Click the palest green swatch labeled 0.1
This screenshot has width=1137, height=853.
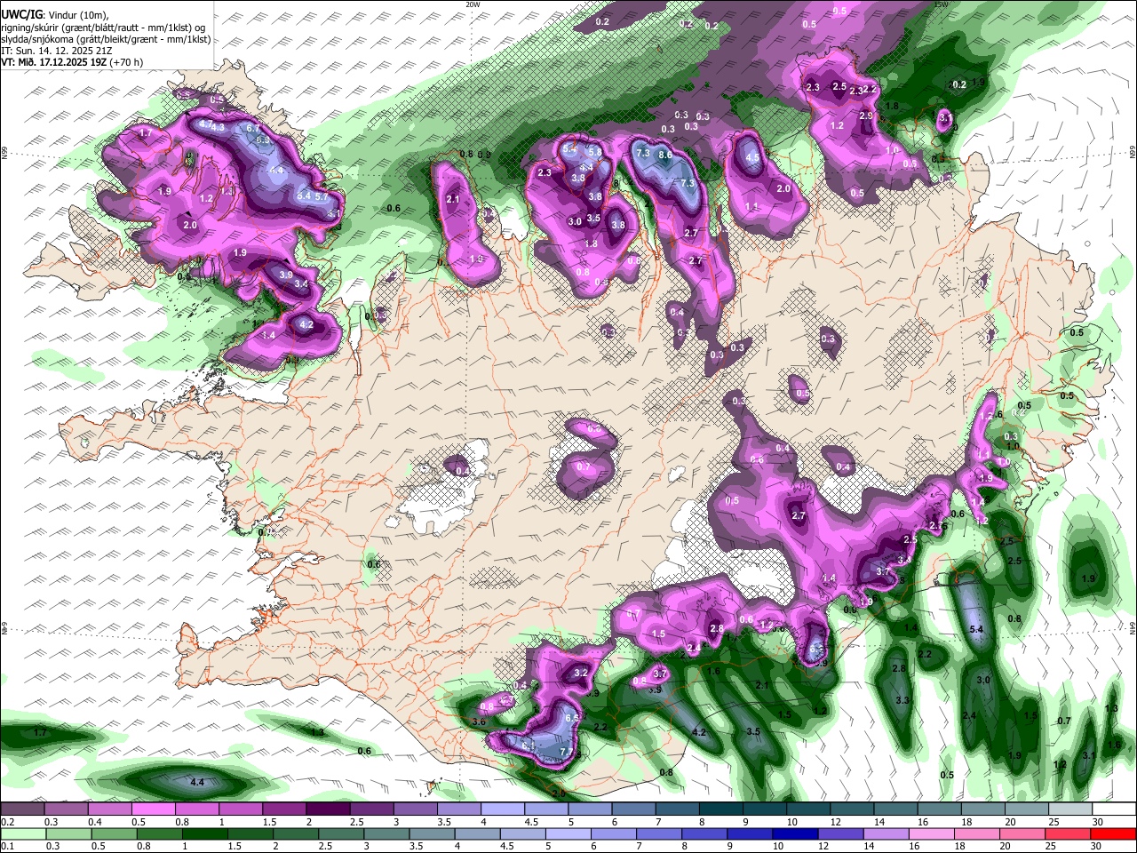22,833
